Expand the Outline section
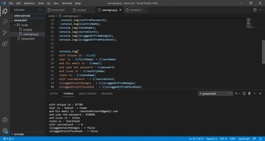 (28, 134)
